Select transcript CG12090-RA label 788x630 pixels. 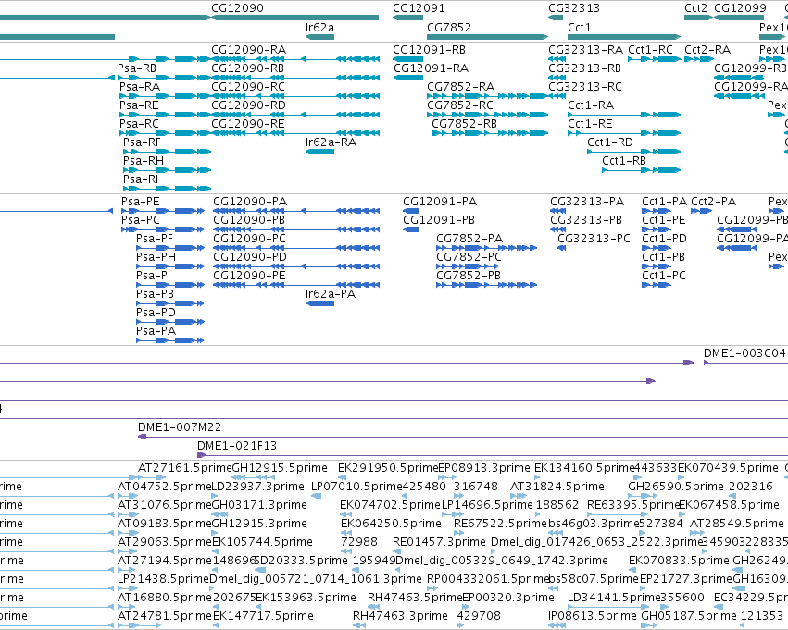click(249, 50)
